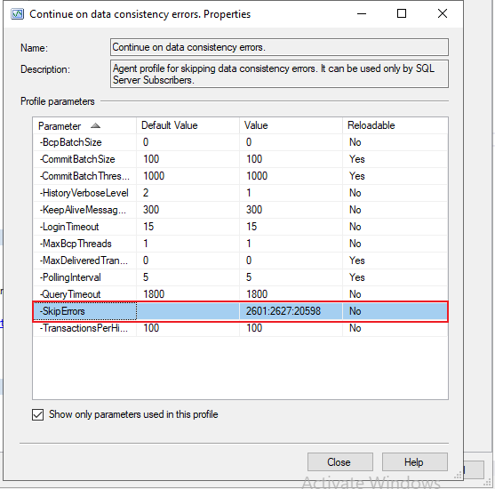Screen dimensions: 495x489
Task: Select the -QueryTimeout parameter row
Action: [240, 294]
